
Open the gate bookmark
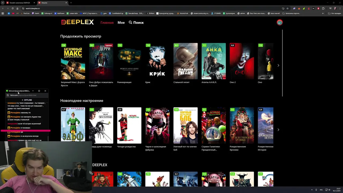[103, 13]
